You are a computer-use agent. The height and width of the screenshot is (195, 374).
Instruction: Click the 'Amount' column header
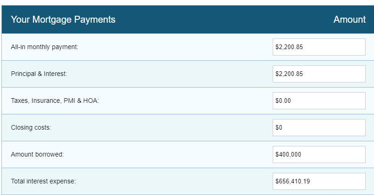pyautogui.click(x=349, y=19)
